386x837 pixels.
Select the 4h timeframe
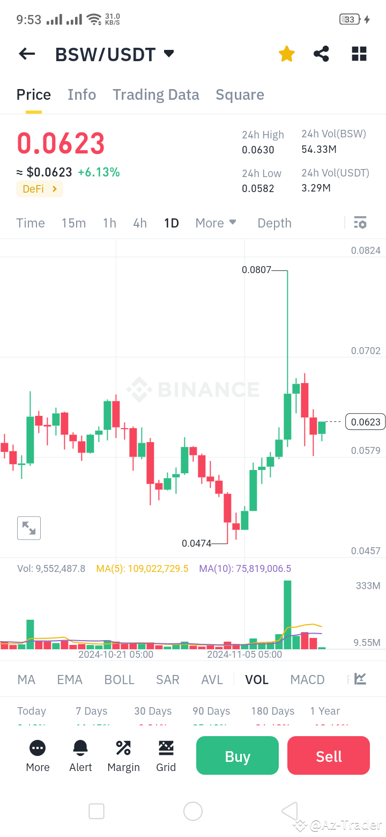pyautogui.click(x=139, y=222)
